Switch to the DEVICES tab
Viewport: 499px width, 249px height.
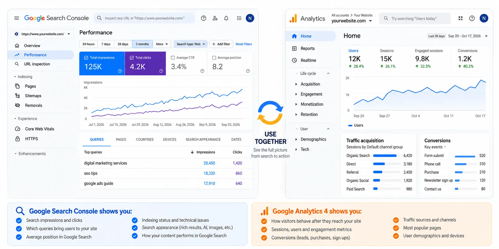click(170, 139)
